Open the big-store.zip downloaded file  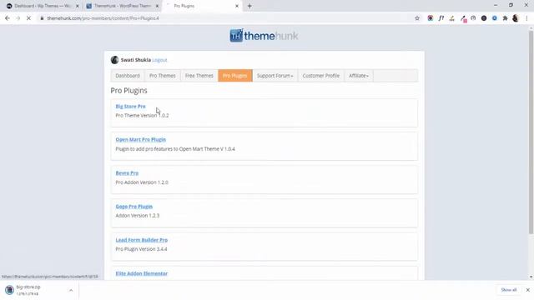point(28,290)
